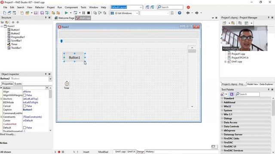Open the Component menu
Screen dimensions: 275x154
(71, 7)
